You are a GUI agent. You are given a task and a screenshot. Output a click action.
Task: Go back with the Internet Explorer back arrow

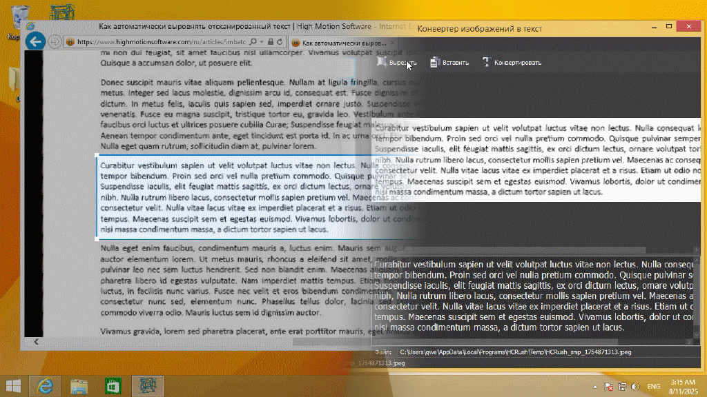pyautogui.click(x=35, y=41)
